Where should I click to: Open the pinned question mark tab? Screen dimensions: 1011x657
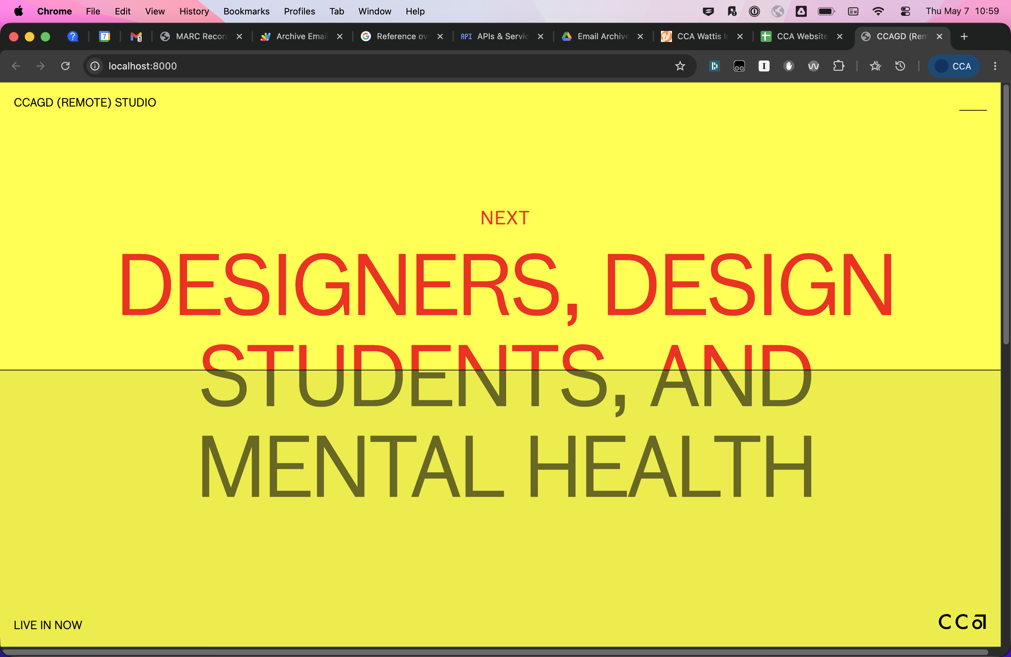point(73,36)
